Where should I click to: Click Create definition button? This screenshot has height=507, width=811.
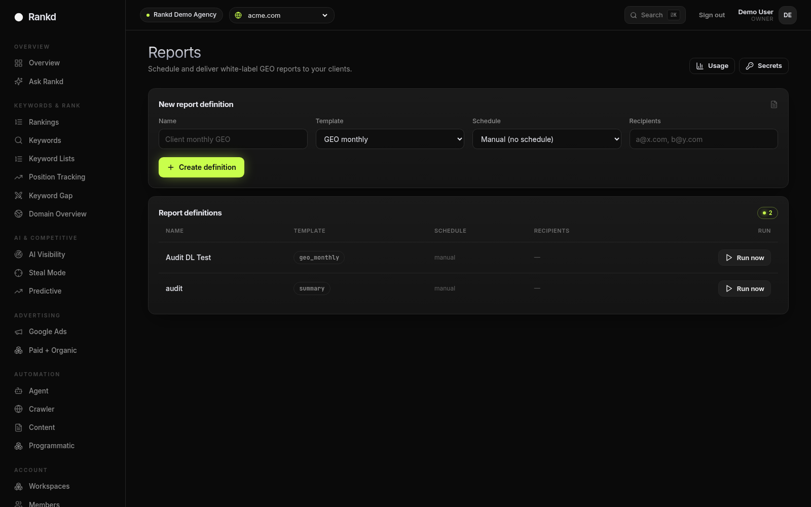tap(201, 167)
